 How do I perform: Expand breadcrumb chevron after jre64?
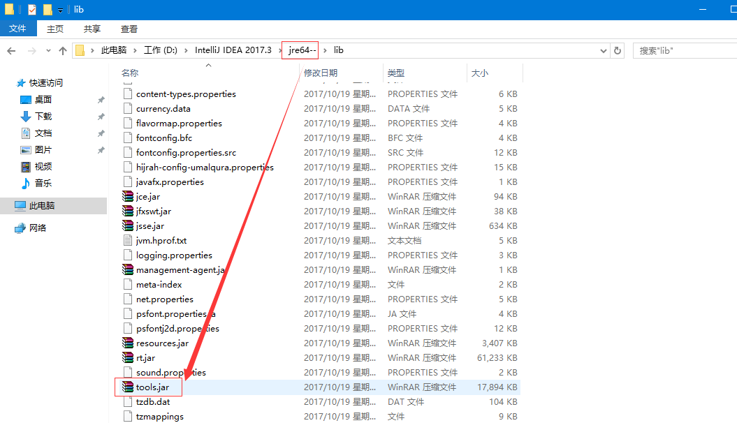tap(325, 50)
